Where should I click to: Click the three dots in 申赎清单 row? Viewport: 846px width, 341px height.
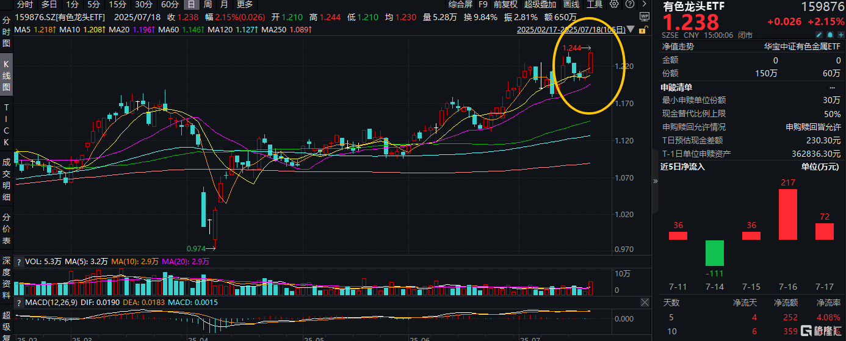pos(832,87)
